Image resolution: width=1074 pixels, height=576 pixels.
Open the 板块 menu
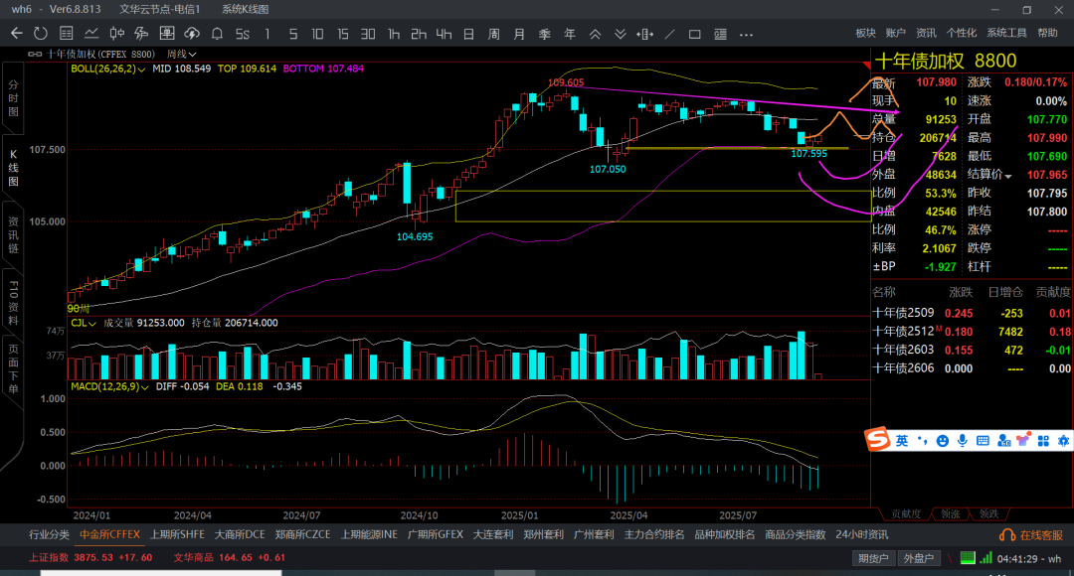pos(866,33)
